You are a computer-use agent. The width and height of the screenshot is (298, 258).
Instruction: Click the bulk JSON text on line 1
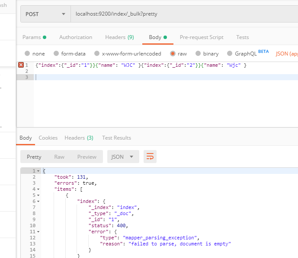141,65
